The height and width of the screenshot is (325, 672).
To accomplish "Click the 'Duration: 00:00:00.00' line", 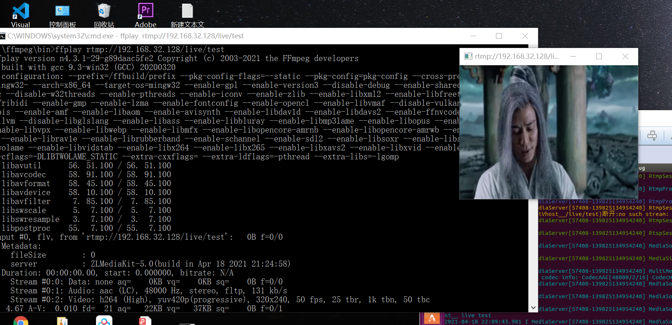I will click(x=117, y=273).
